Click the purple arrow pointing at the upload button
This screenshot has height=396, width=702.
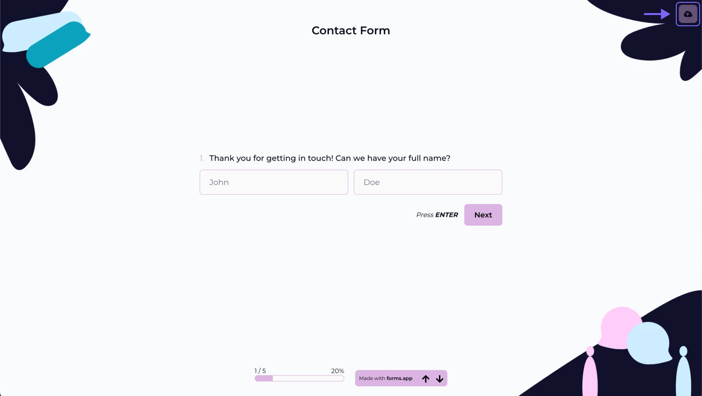pyautogui.click(x=658, y=14)
